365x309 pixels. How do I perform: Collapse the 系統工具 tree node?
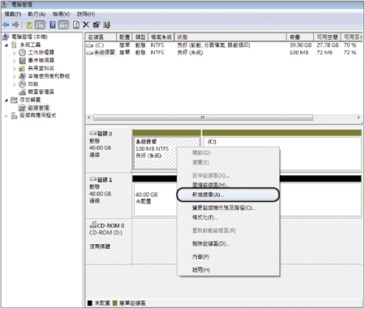(6, 45)
